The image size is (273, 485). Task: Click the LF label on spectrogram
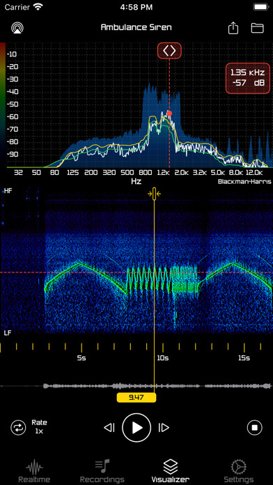pyautogui.click(x=8, y=333)
